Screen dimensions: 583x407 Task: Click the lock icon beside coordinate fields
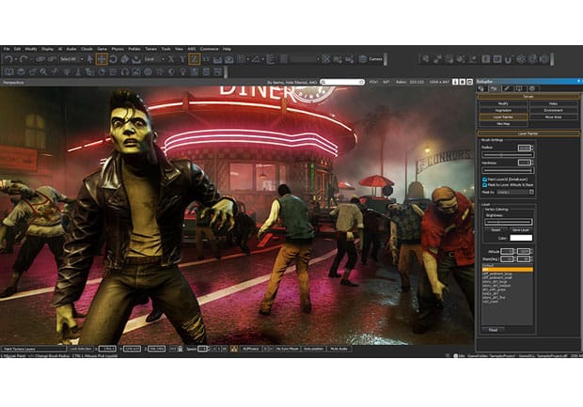point(181,349)
